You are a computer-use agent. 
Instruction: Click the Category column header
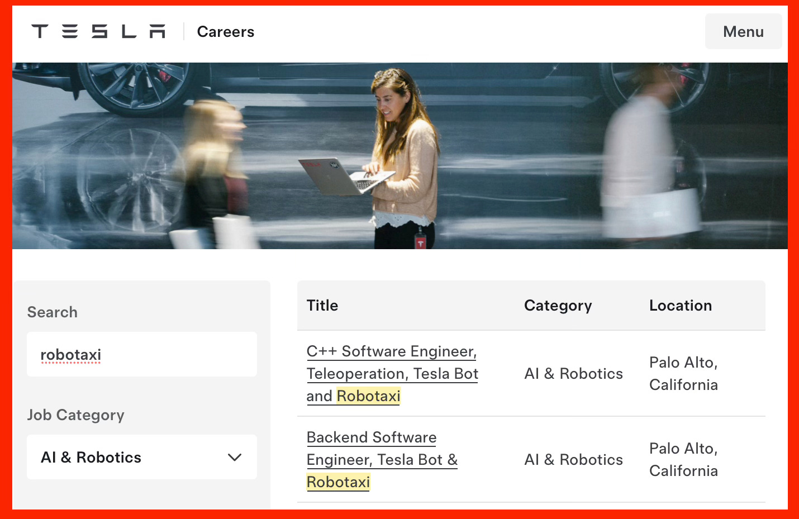click(x=558, y=306)
